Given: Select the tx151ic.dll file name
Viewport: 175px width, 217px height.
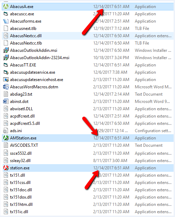Looking at the screenshot, I should pos(19,212).
